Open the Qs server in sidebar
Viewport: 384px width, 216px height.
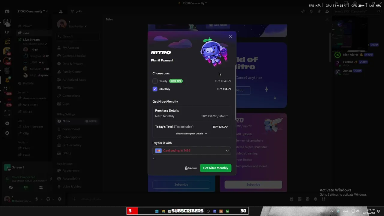tap(7, 32)
